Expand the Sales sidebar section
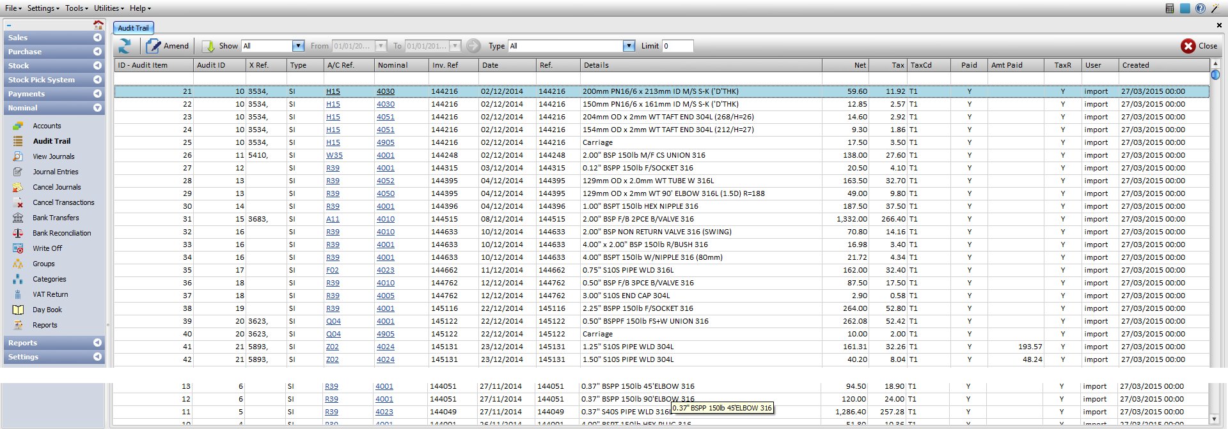The height and width of the screenshot is (429, 1228). pos(54,38)
